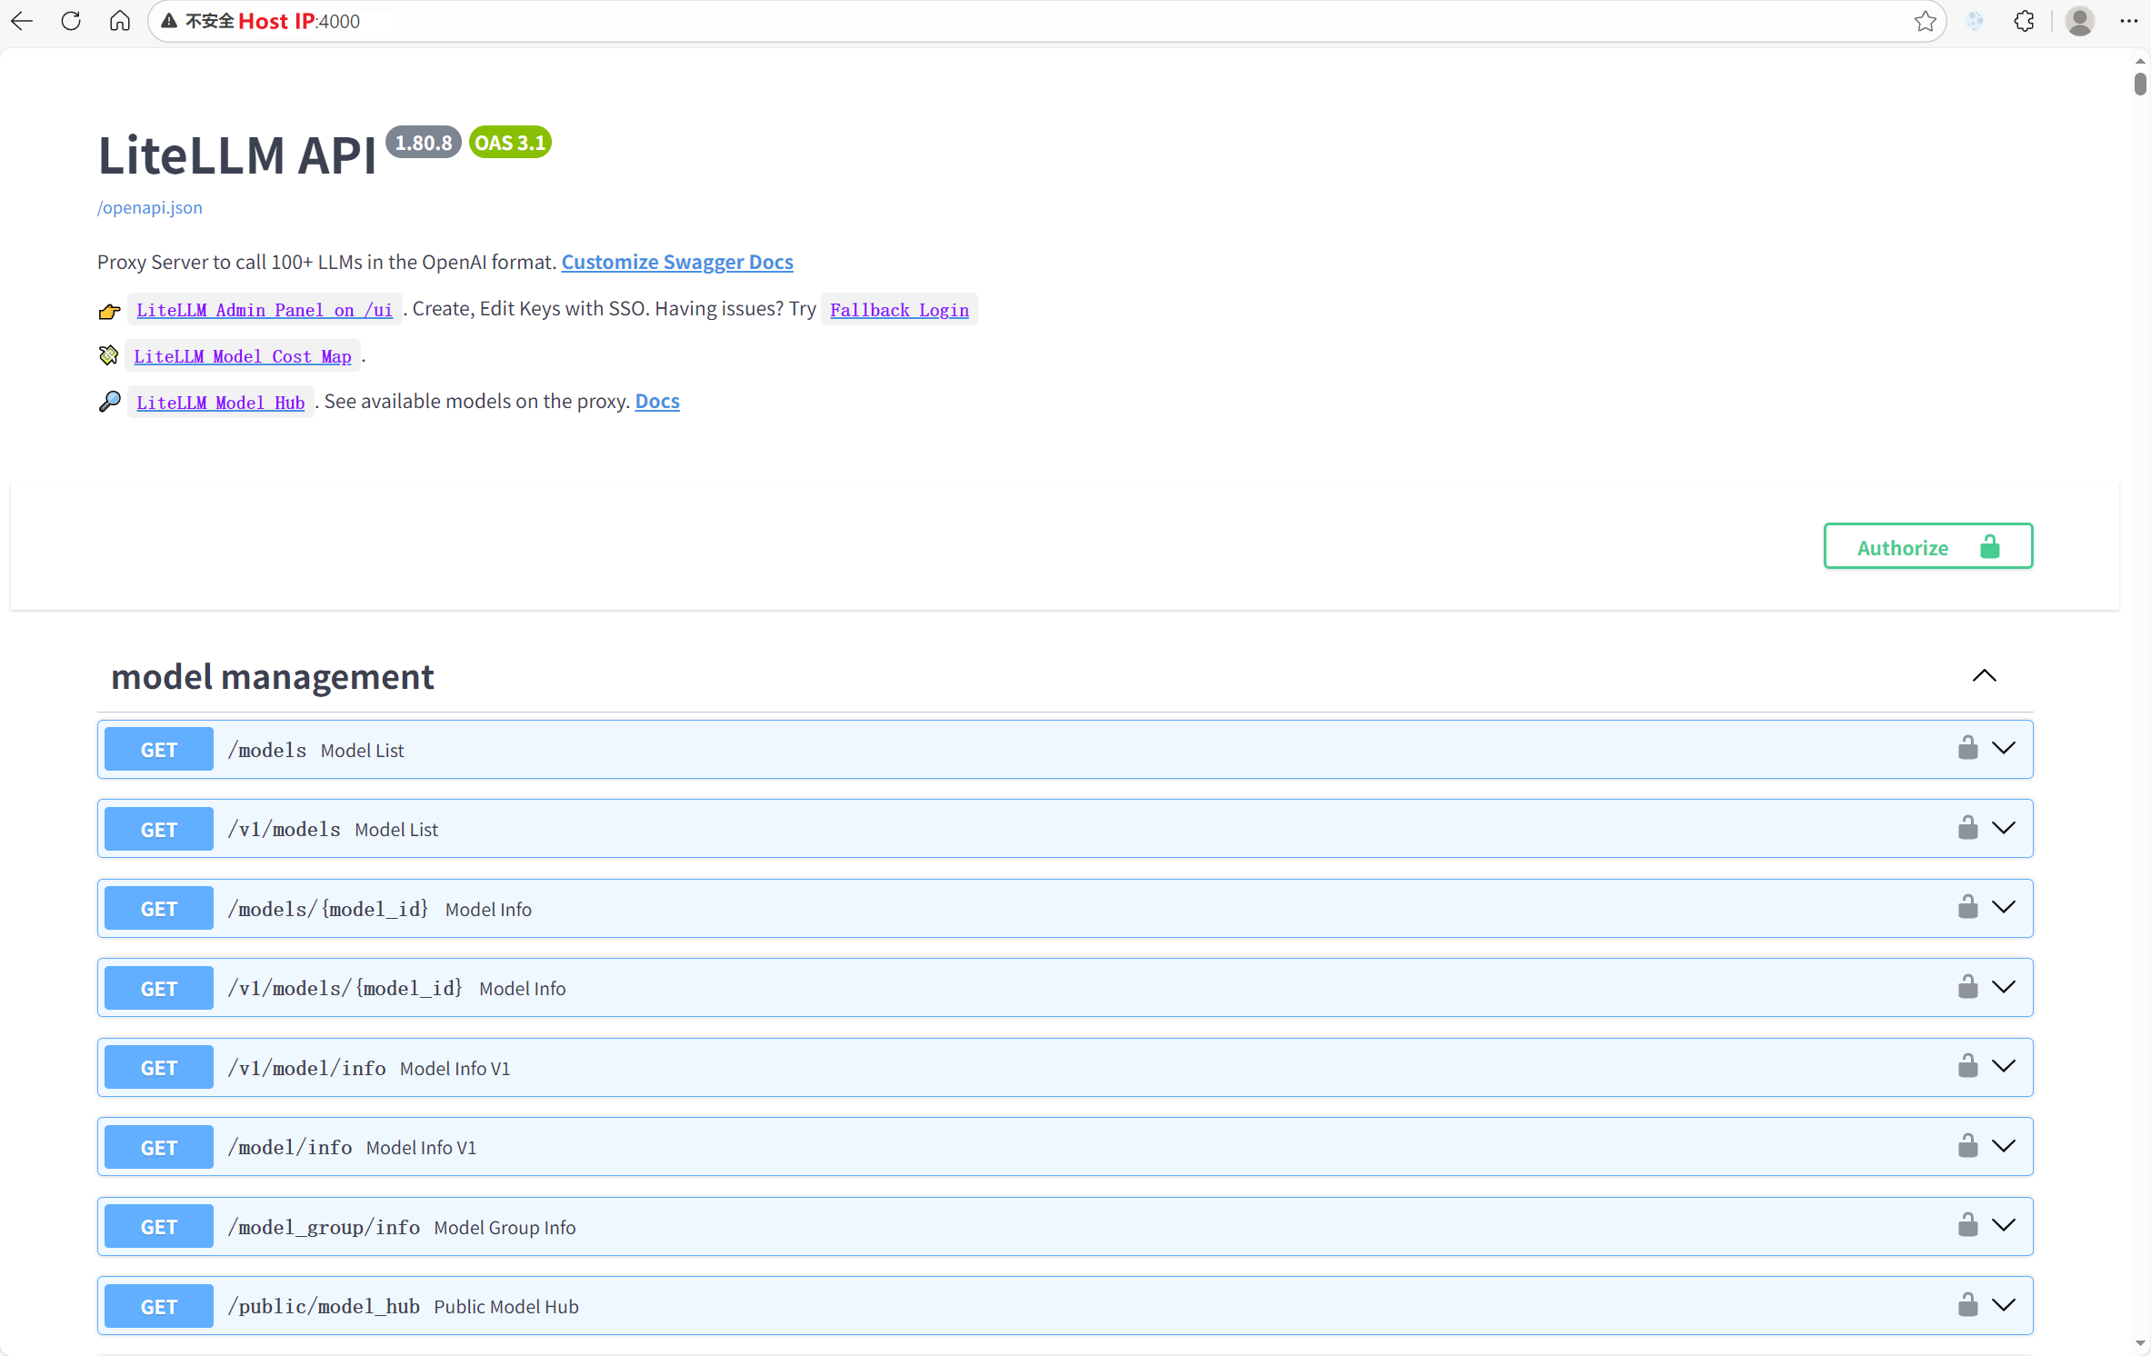Open the user profile avatar icon
The image size is (2151, 1356).
click(x=2079, y=21)
